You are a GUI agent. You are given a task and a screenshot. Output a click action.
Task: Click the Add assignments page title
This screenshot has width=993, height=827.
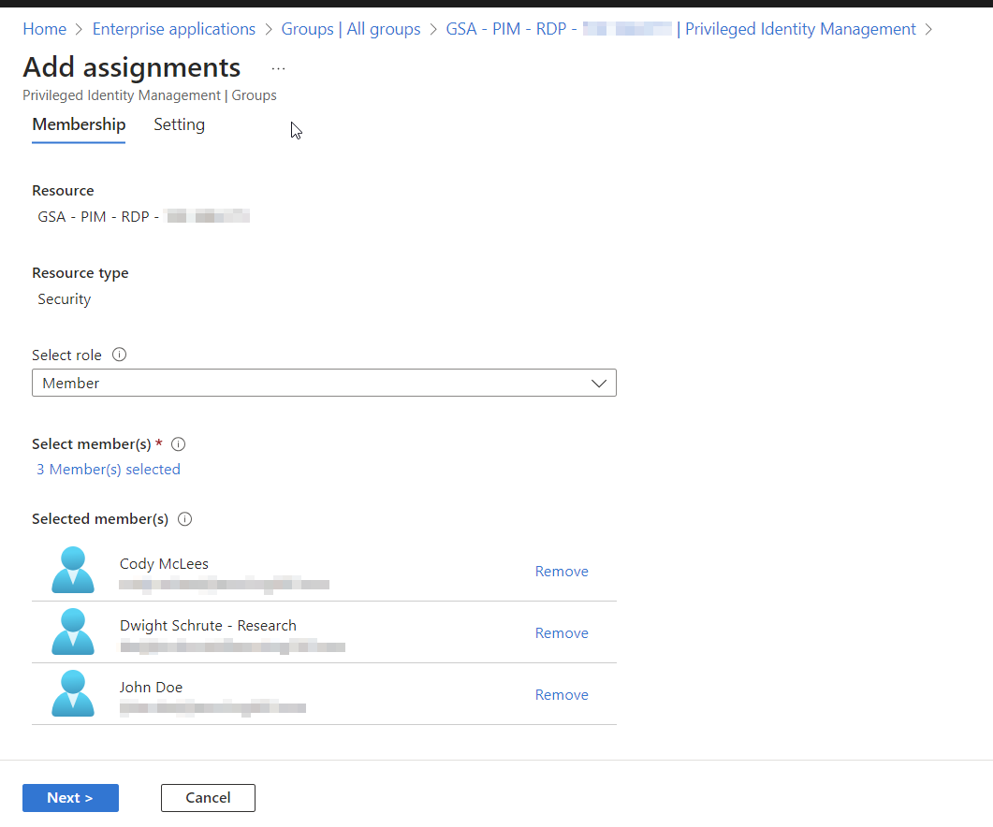(132, 67)
